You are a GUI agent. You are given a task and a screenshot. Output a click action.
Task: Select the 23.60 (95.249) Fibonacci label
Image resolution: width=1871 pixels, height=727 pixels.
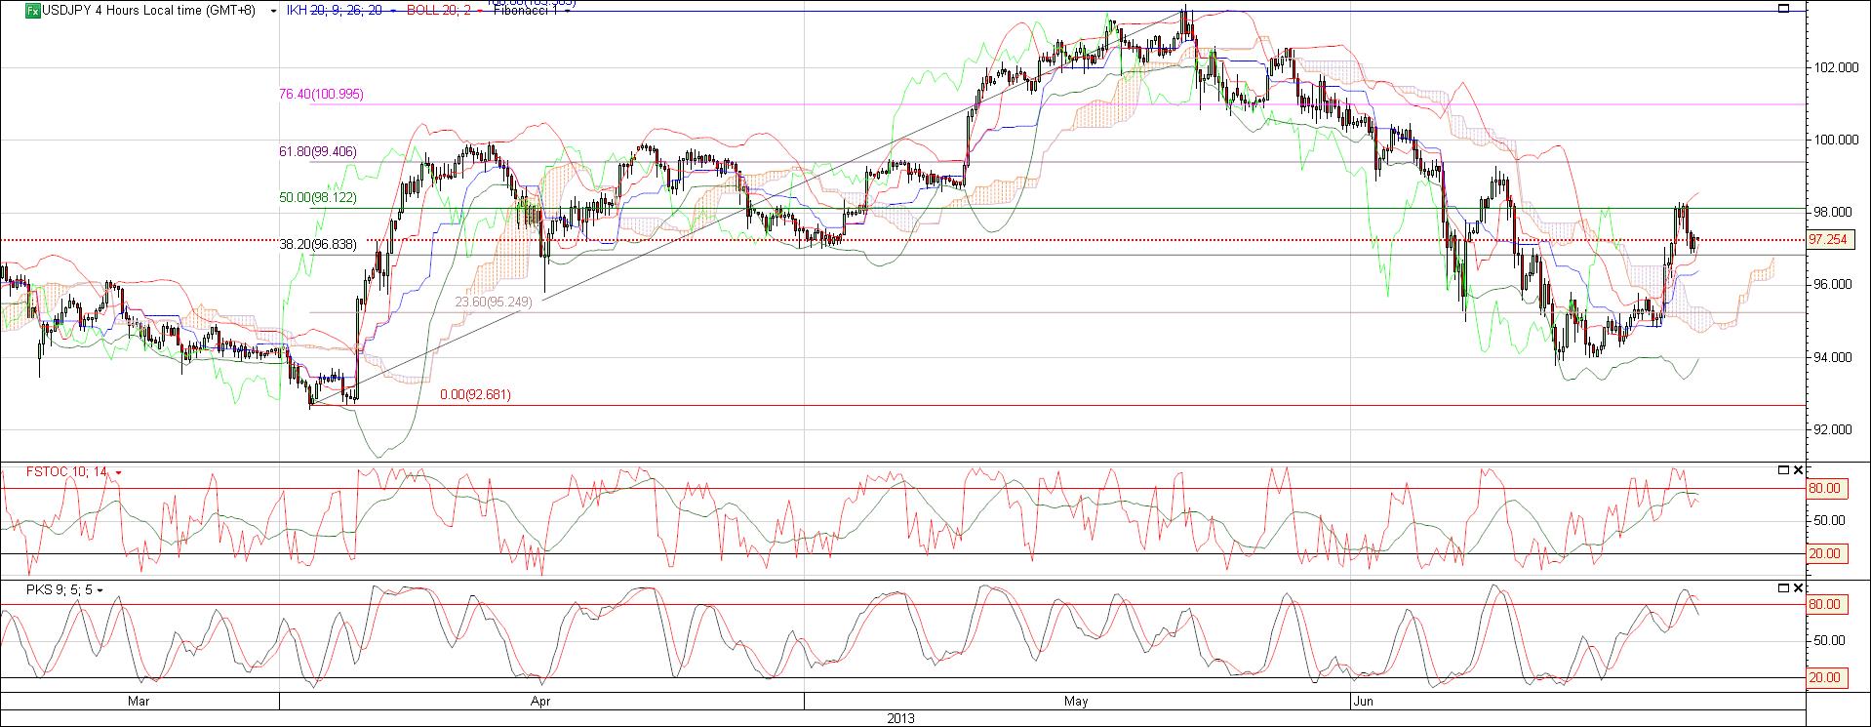coord(494,302)
